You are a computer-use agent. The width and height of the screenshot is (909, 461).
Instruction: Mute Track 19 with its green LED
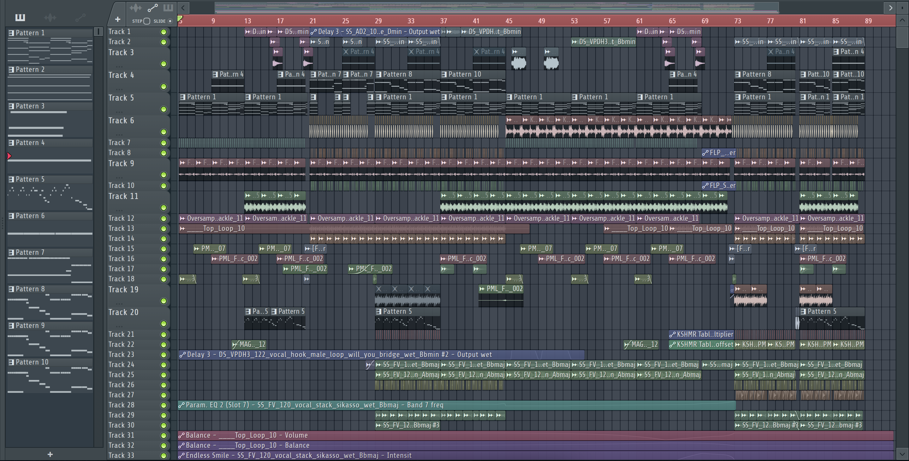(163, 301)
